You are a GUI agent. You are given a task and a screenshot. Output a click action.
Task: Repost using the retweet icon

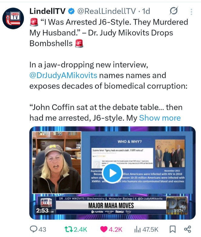tap(69, 229)
